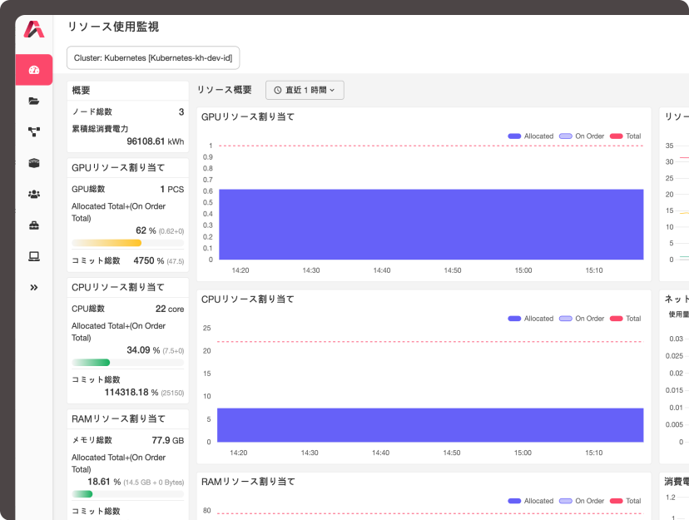
Task: Select the file manager icon in sidebar
Action: pos(33,101)
